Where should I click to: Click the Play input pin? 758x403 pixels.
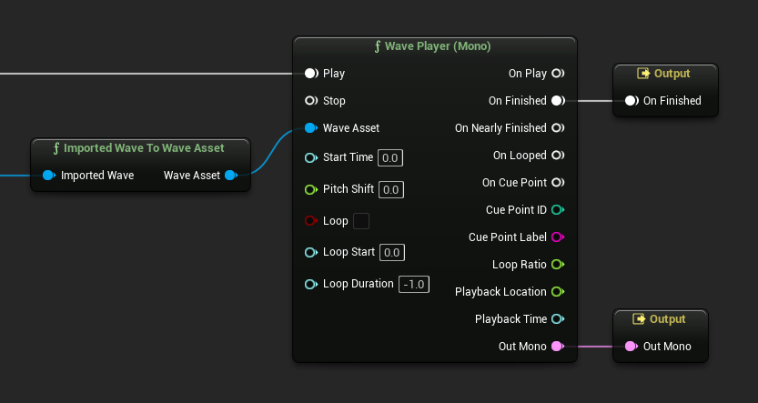pos(311,73)
